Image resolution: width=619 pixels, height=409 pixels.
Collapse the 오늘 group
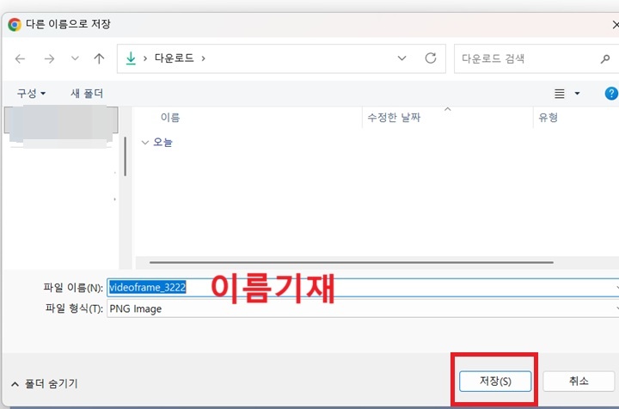click(145, 143)
